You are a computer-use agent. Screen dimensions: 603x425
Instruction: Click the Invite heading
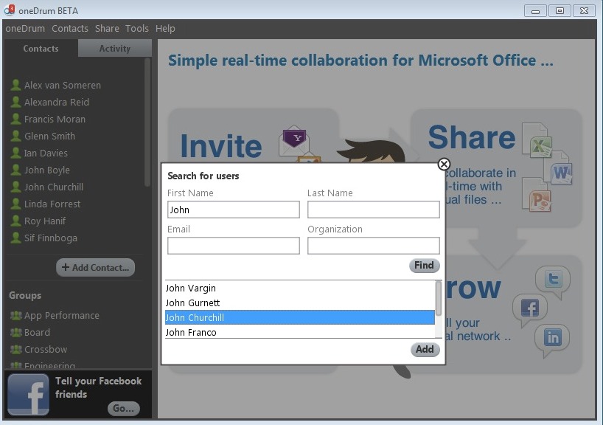tap(221, 146)
